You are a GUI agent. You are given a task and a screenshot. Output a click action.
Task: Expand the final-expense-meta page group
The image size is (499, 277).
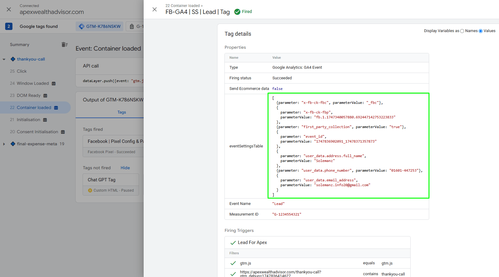click(4, 144)
